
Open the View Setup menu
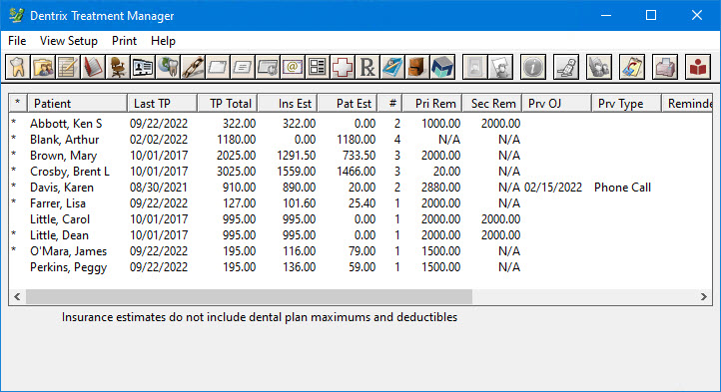[x=69, y=41]
